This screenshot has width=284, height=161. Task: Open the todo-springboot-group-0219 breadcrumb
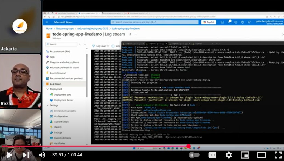pos(92,28)
